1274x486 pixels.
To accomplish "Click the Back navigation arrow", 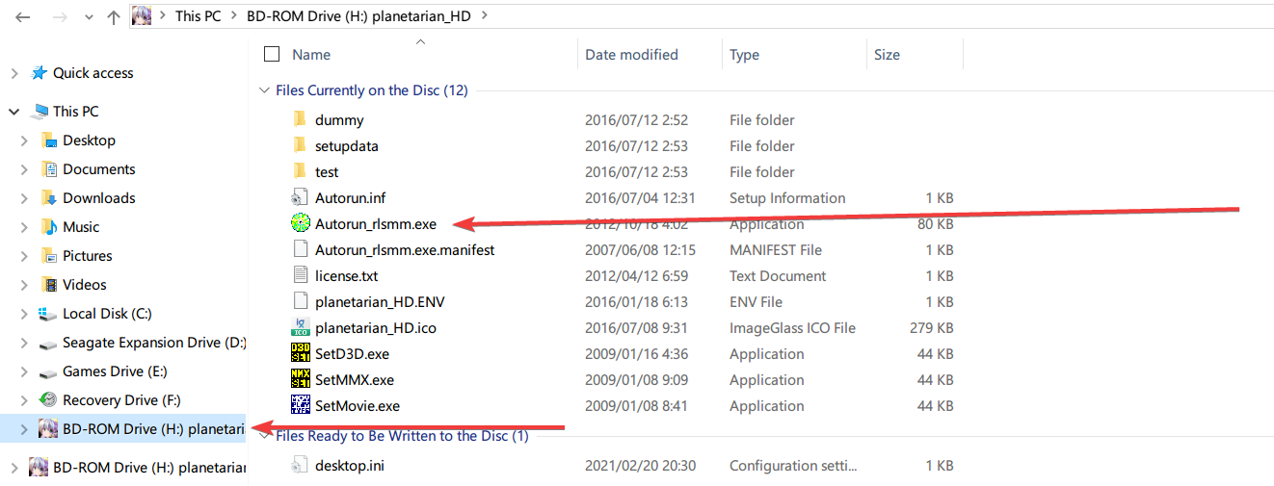I will (x=21, y=16).
